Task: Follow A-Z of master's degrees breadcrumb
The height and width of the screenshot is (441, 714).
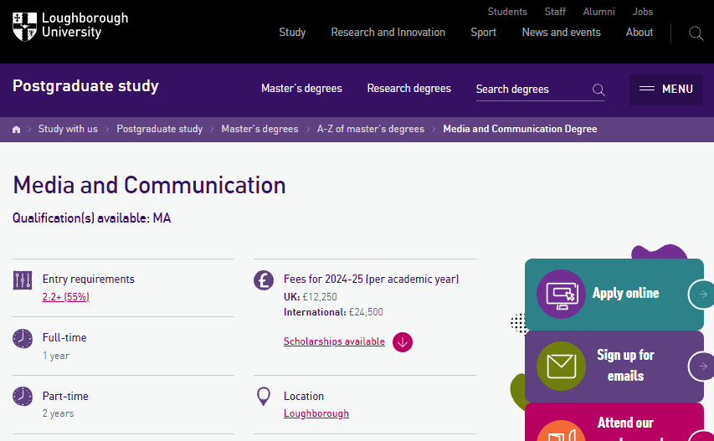Action: [370, 129]
